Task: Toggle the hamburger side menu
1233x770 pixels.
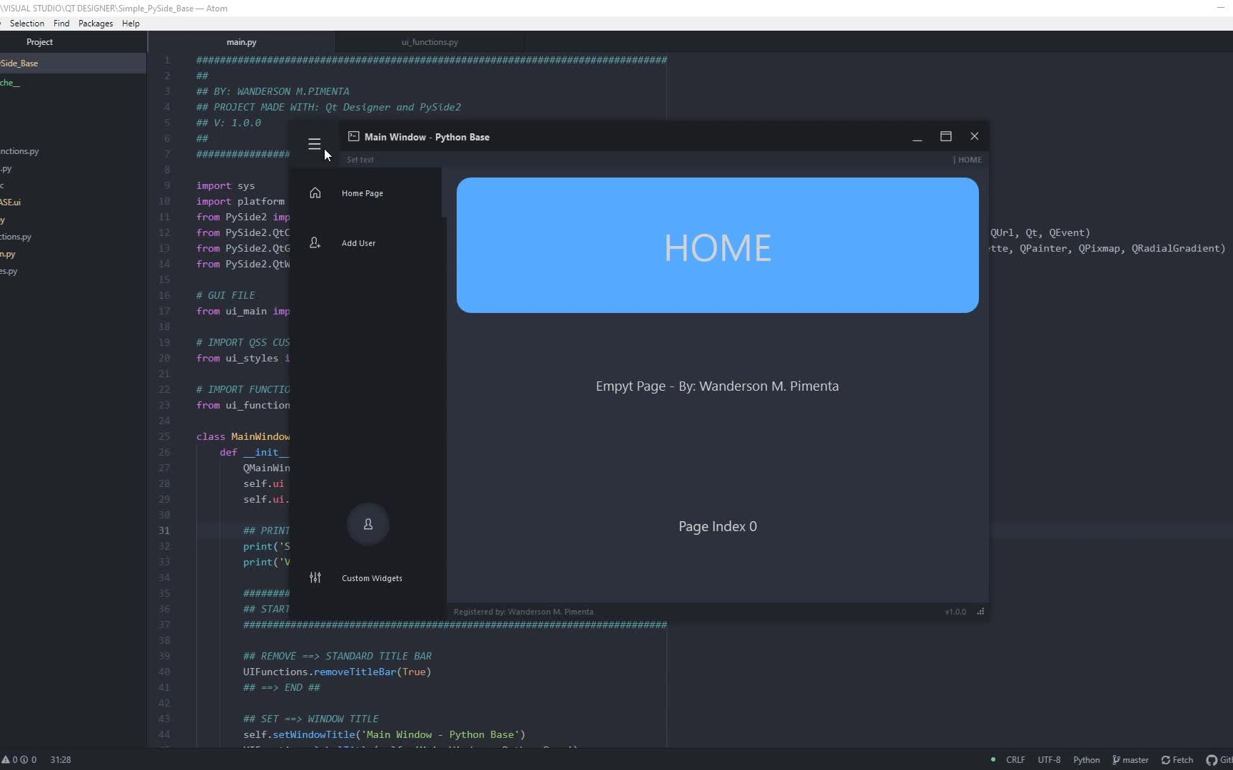Action: click(x=315, y=144)
